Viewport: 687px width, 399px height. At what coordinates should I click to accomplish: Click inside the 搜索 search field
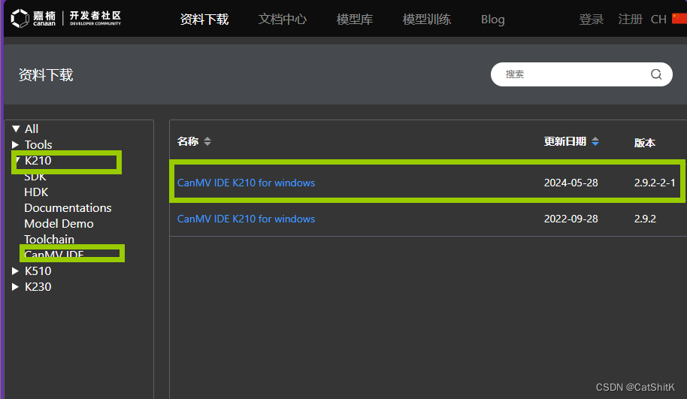pos(571,74)
